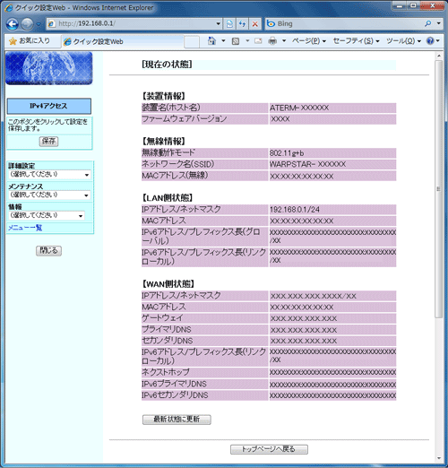The height and width of the screenshot is (468, 448).
Task: Open the search provider dropdown arrow
Action: coord(438,23)
